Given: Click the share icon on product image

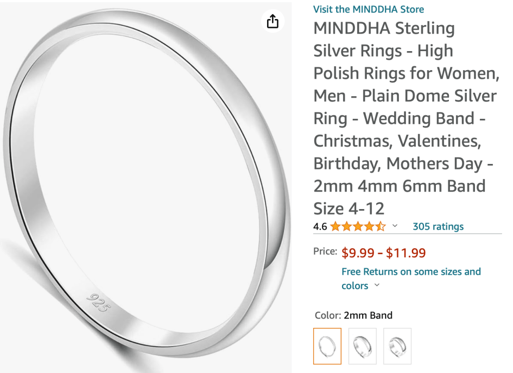Looking at the screenshot, I should [x=273, y=21].
